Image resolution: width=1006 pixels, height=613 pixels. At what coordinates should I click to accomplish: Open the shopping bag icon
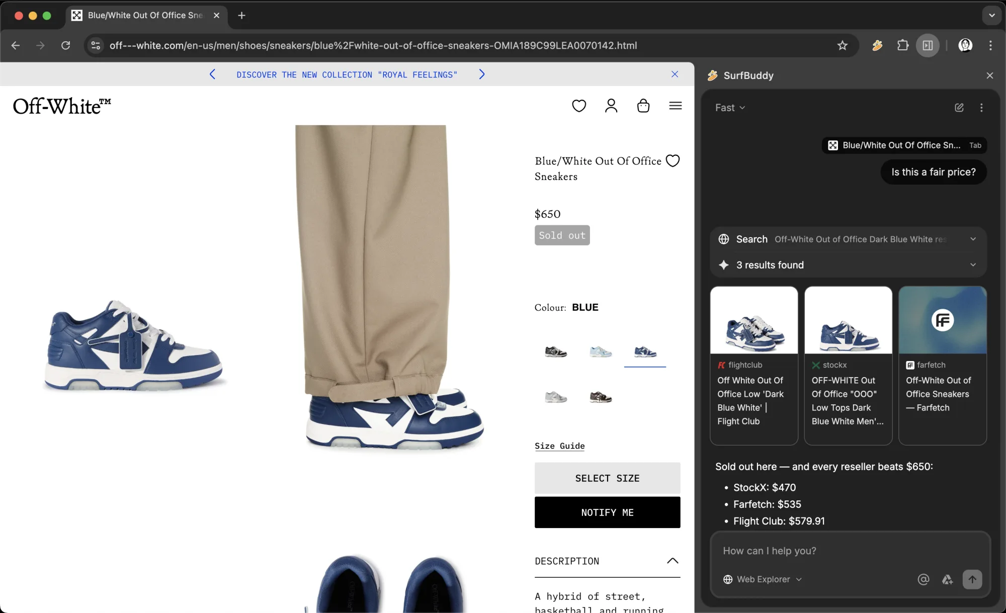coord(643,106)
